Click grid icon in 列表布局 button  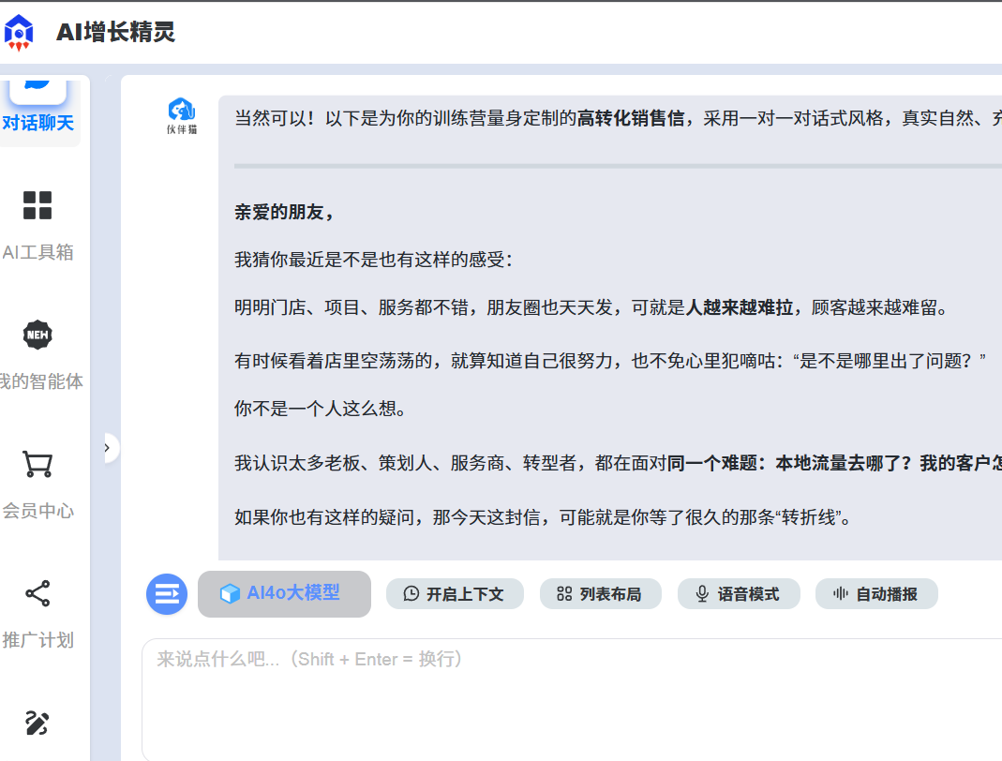tap(564, 594)
